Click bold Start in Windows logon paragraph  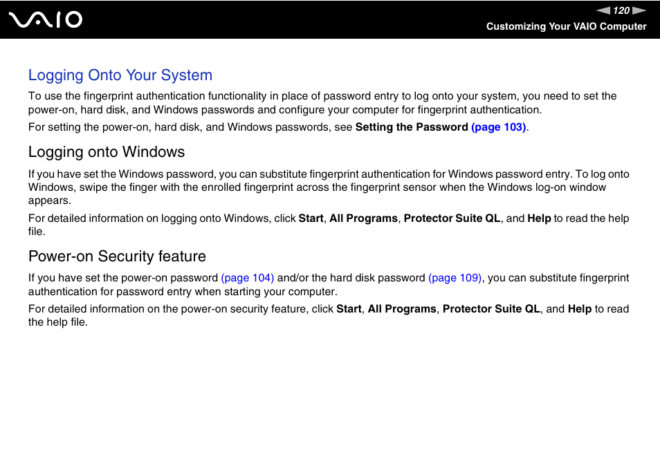[x=311, y=218]
